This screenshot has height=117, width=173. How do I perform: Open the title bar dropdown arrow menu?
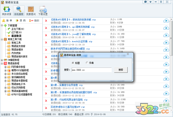[150, 2]
